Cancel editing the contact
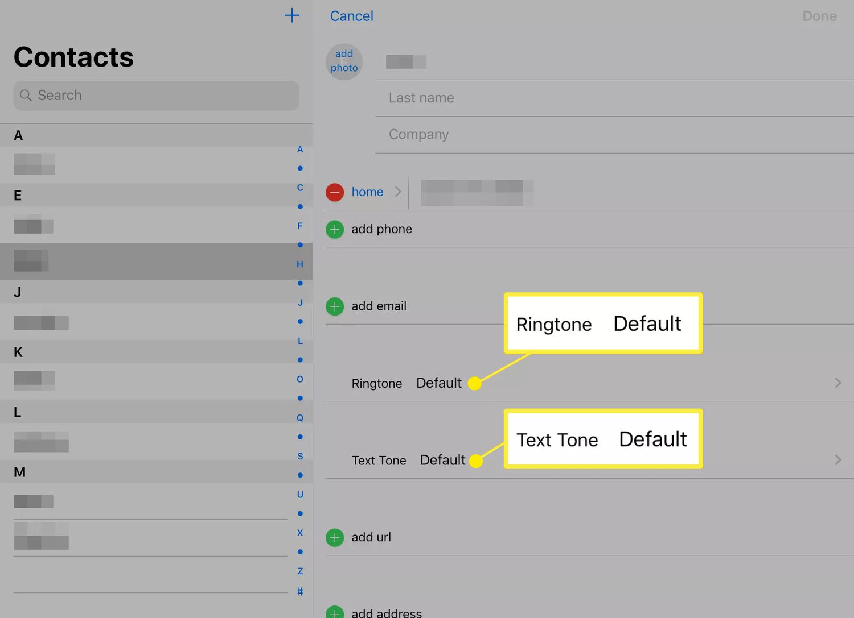 351,16
